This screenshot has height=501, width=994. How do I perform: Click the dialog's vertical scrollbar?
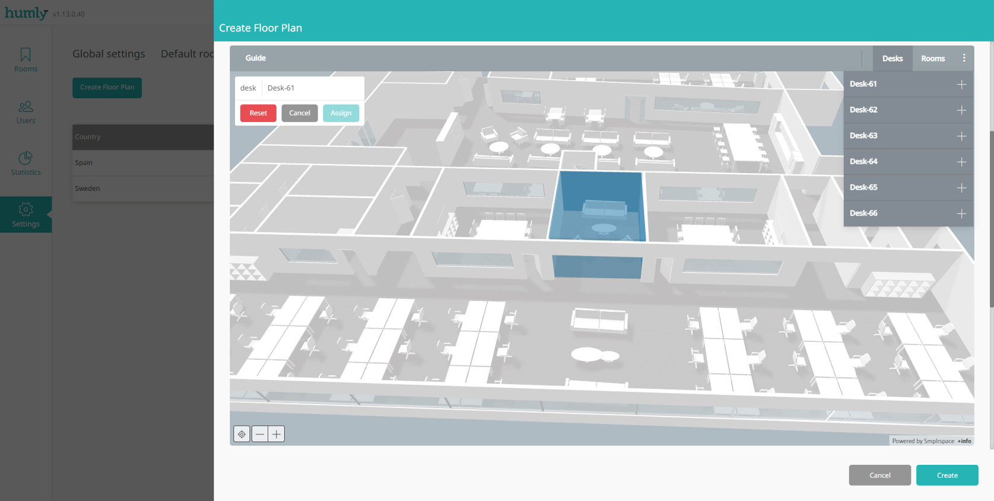click(992, 218)
